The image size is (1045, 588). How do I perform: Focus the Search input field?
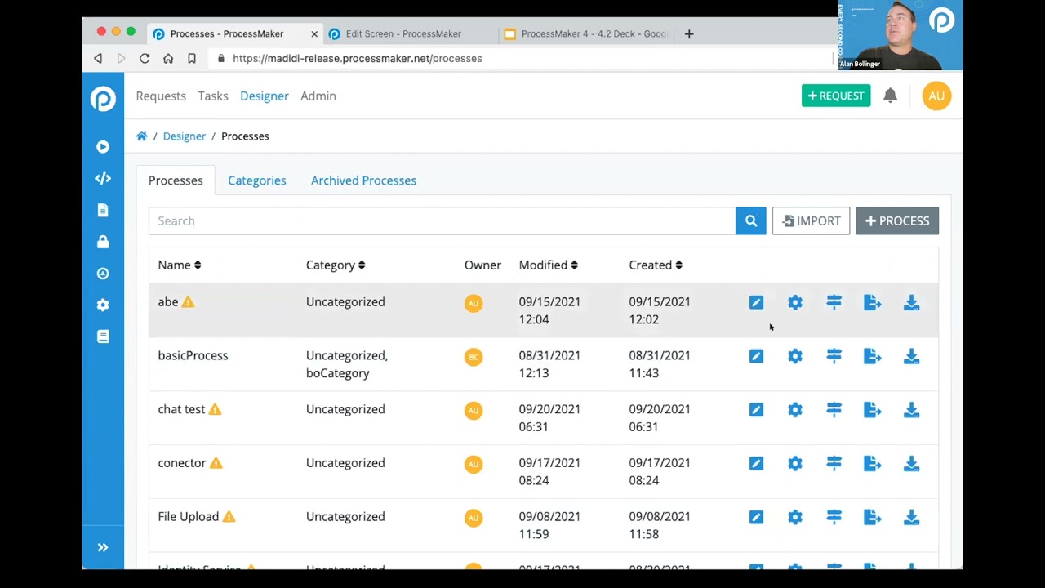click(x=442, y=220)
